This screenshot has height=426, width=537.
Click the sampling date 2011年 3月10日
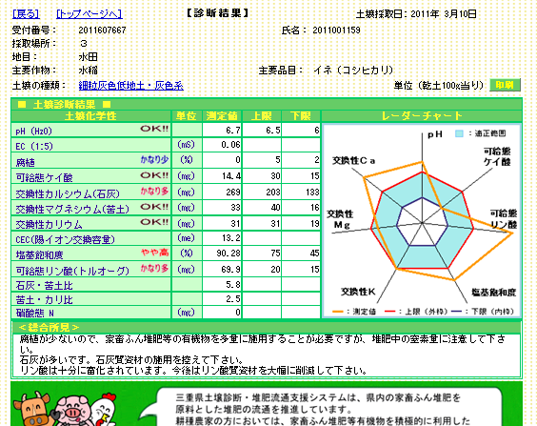click(x=444, y=14)
